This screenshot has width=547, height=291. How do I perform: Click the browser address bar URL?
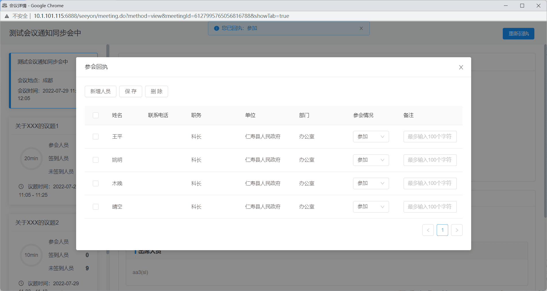pyautogui.click(x=161, y=16)
